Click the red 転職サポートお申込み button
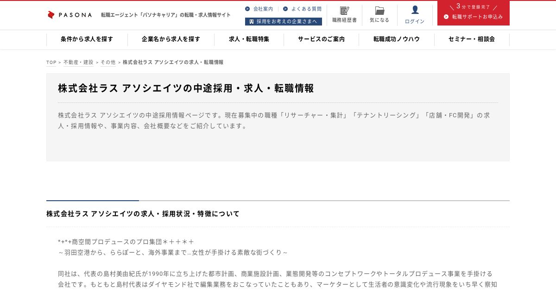The height and width of the screenshot is (292, 556). click(x=474, y=13)
